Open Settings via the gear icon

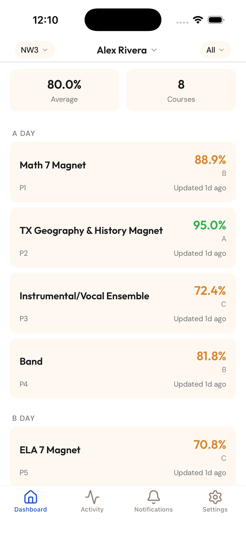[x=215, y=497]
